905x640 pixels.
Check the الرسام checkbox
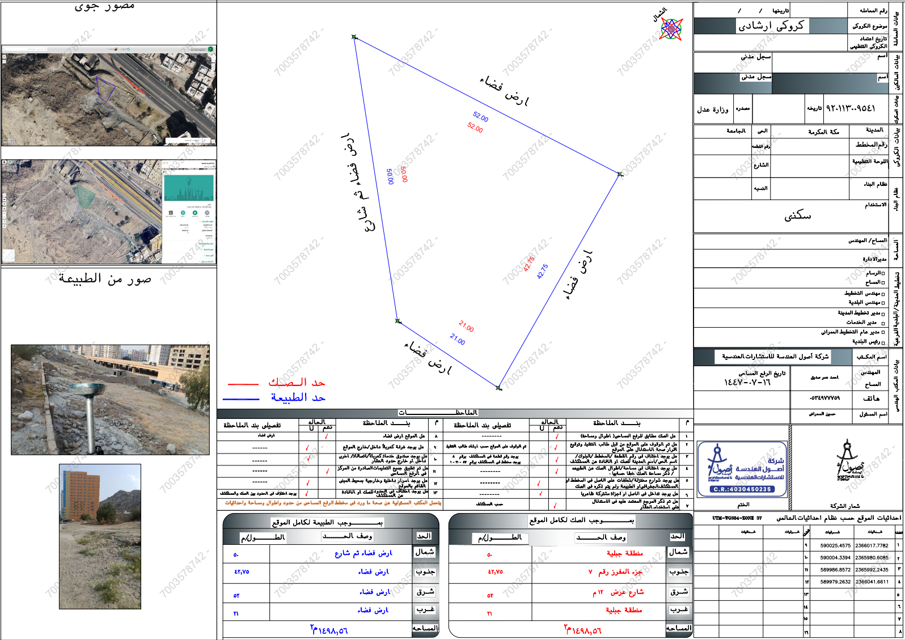[883, 273]
